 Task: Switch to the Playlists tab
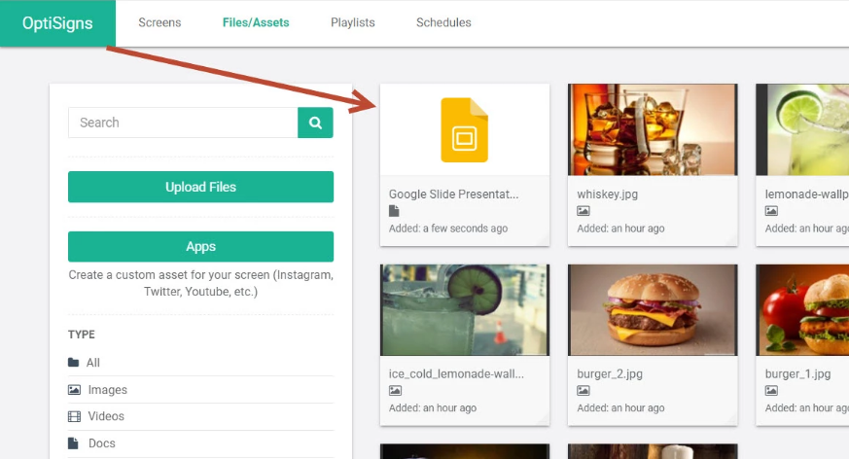(352, 22)
